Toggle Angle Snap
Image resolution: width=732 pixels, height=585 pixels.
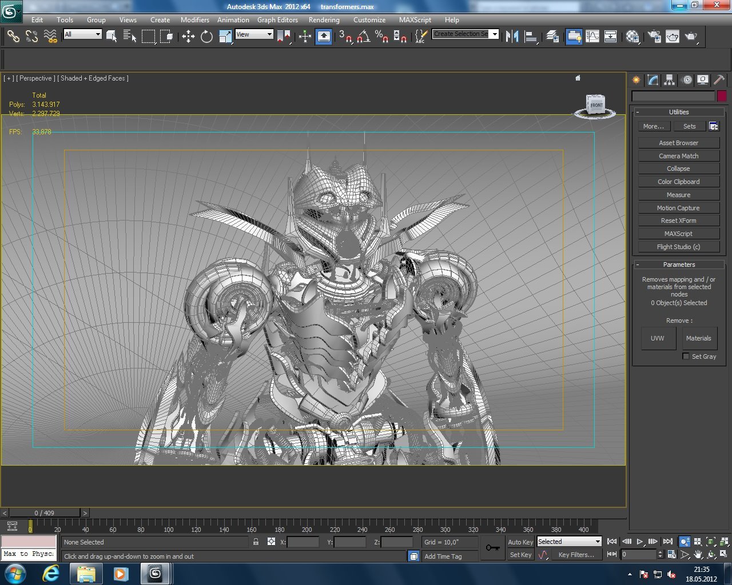[363, 37]
